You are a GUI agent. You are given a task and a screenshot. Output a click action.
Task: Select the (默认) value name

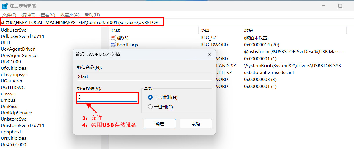click(122, 38)
